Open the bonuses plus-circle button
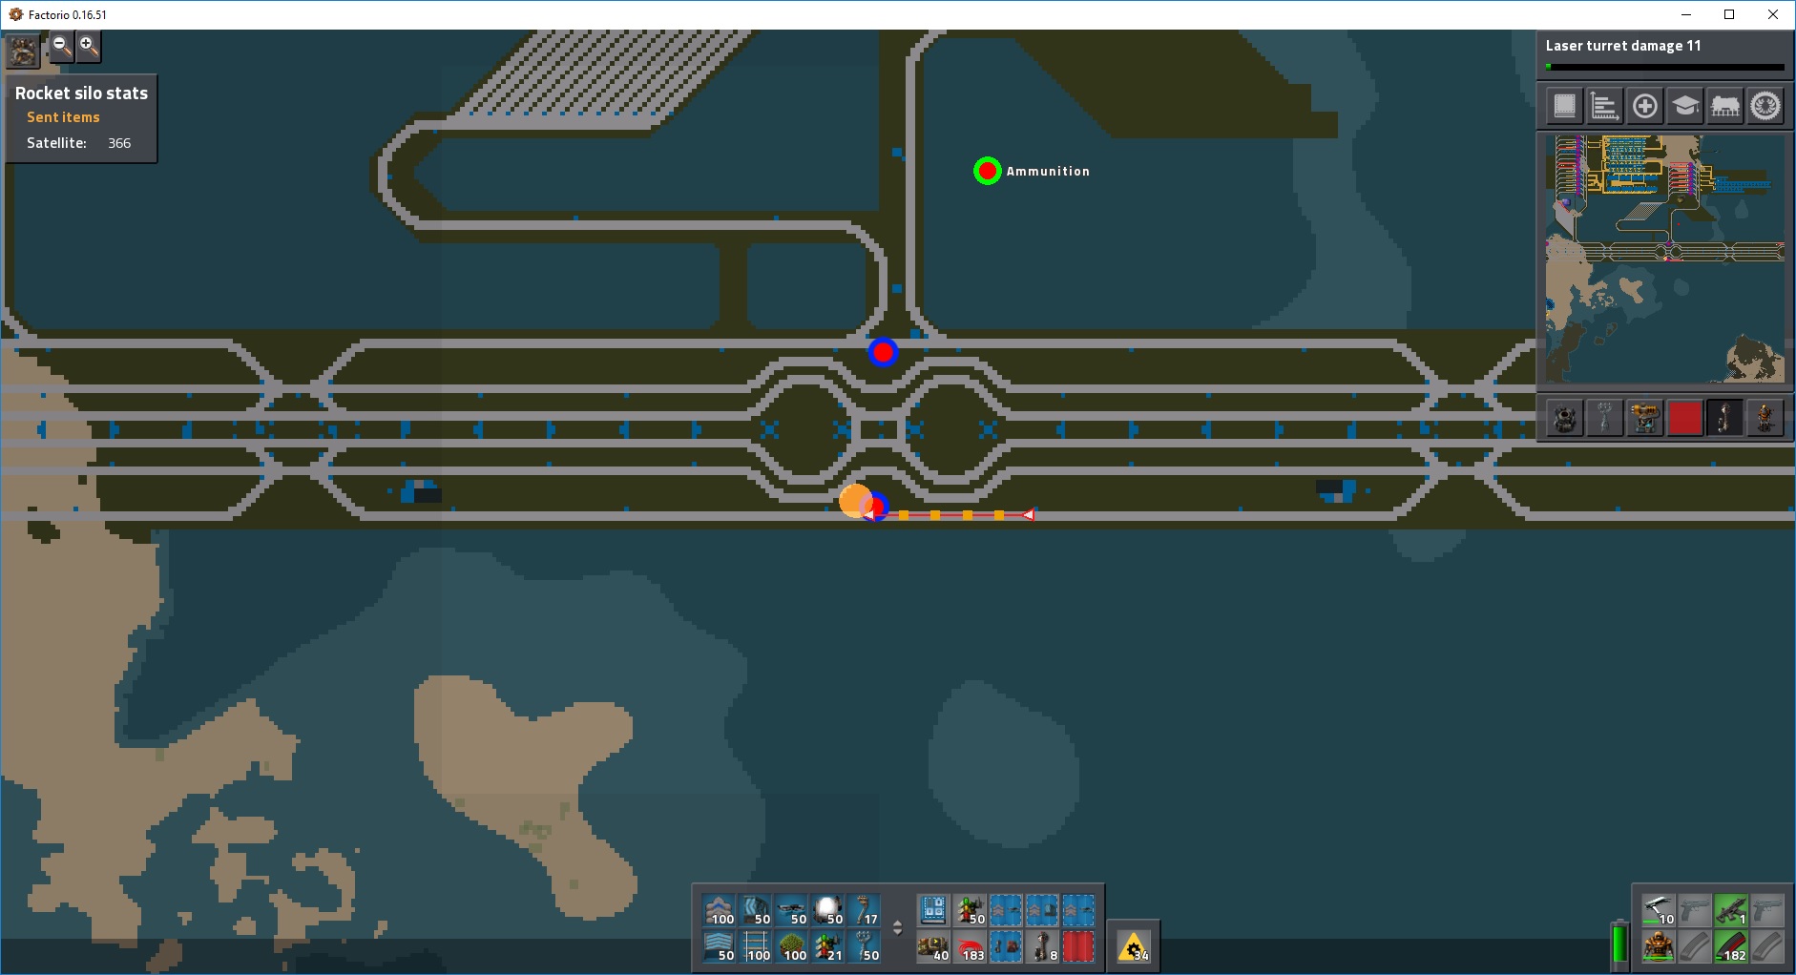Screen dimensions: 1796x975 [x=1645, y=106]
